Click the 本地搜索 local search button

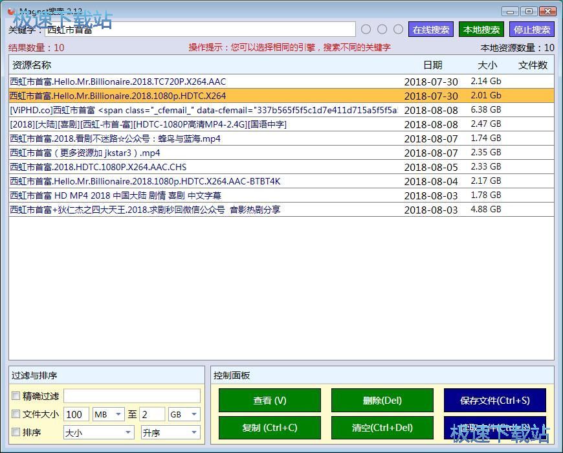click(481, 30)
